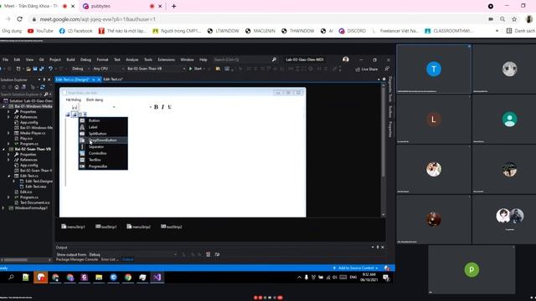Image resolution: width=536 pixels, height=301 pixels.
Task: Open the Project menu in Visual Studio
Action: click(x=54, y=59)
